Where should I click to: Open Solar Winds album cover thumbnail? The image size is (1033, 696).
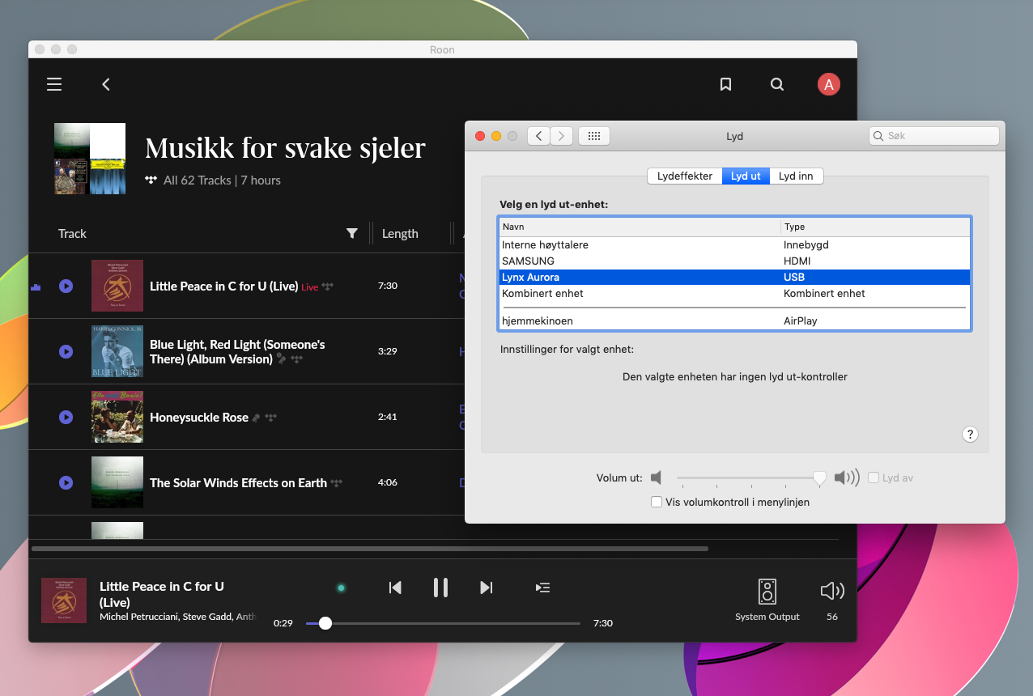pyautogui.click(x=117, y=482)
